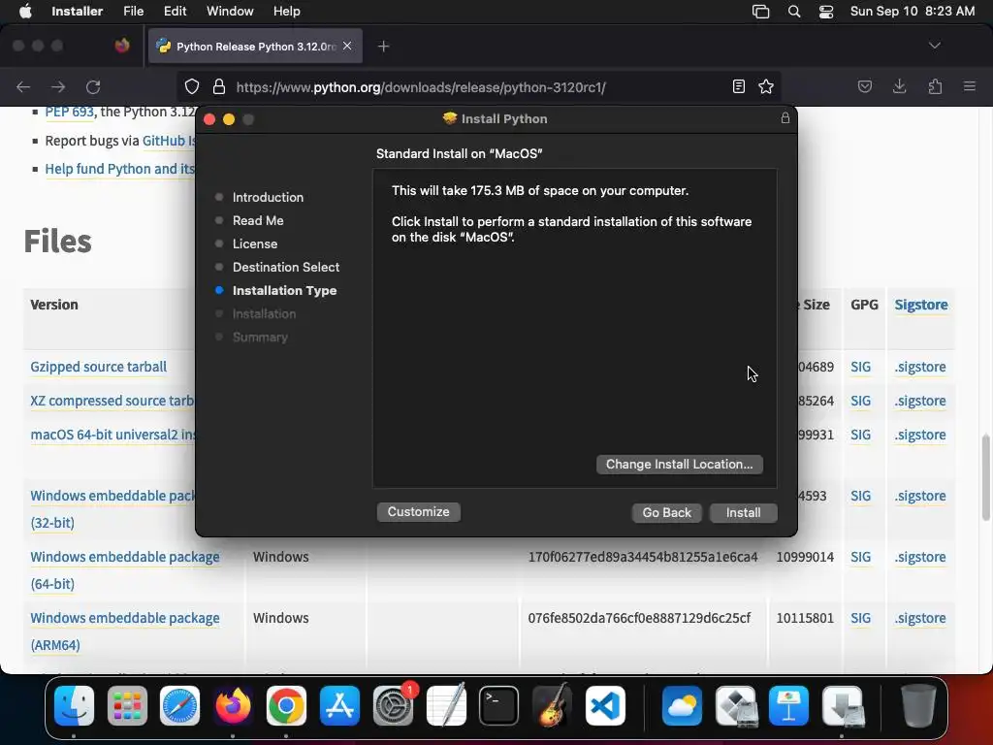Open the Help menu
This screenshot has width=993, height=745.
point(287,12)
